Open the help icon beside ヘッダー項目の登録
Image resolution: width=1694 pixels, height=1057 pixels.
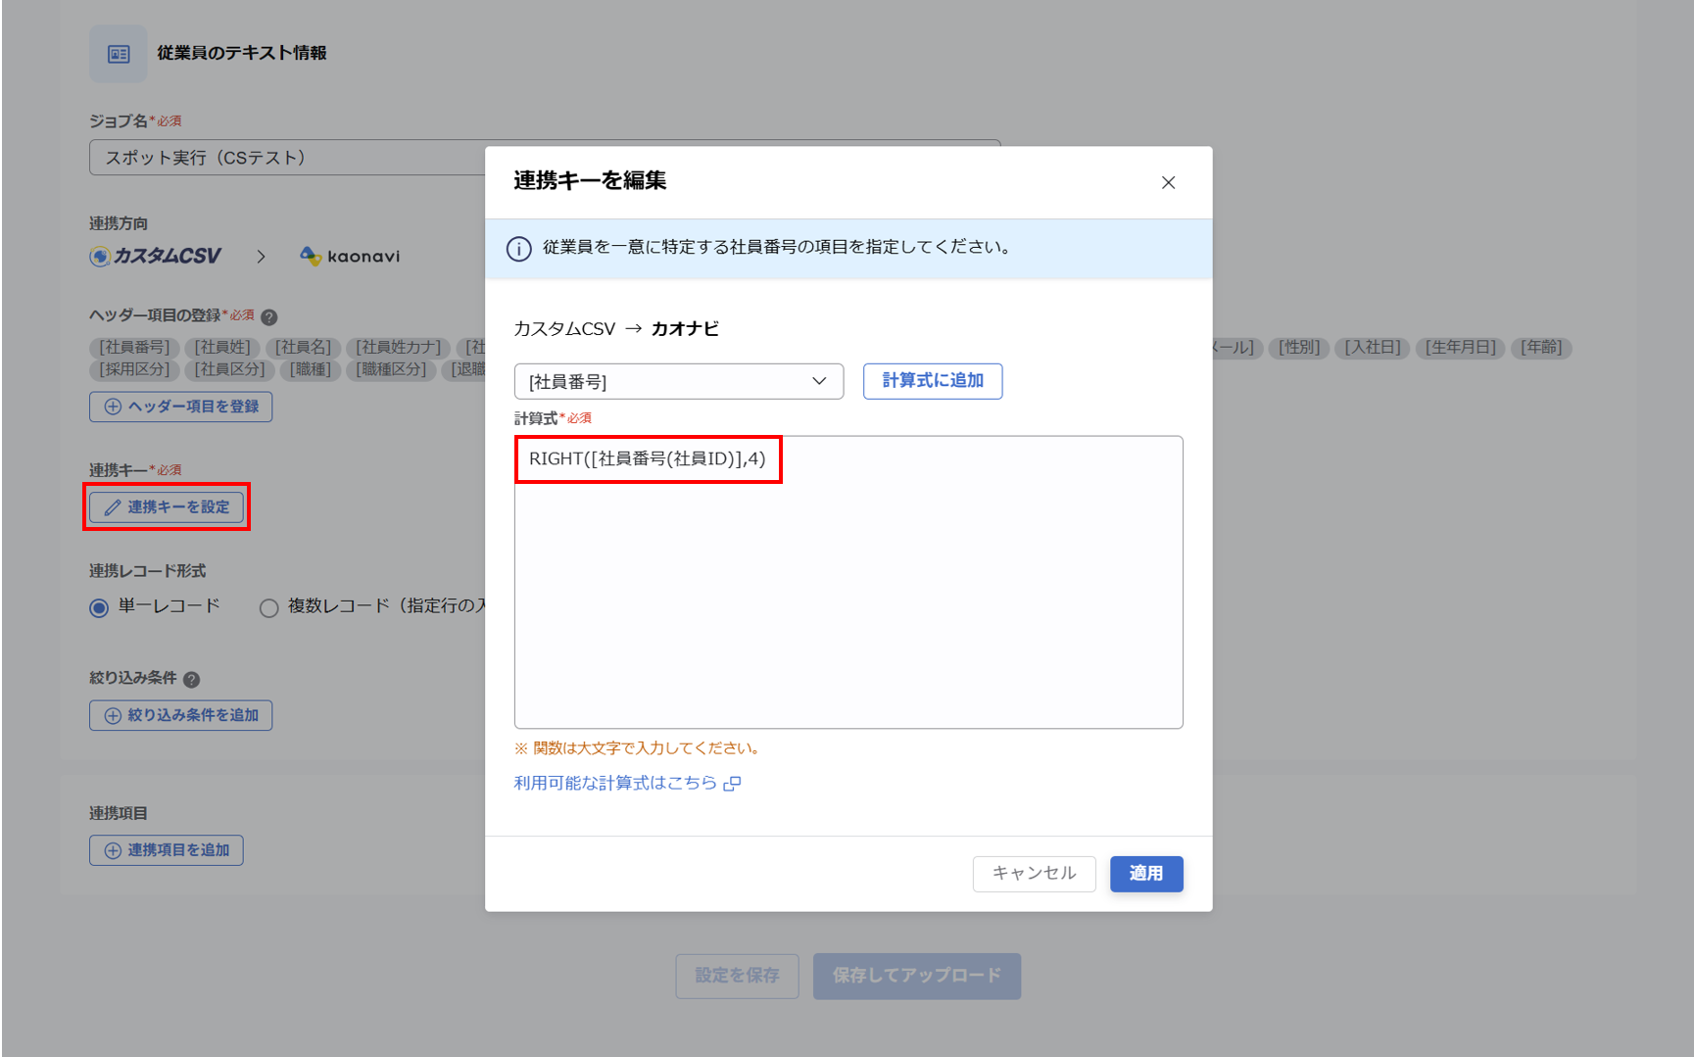point(271,315)
